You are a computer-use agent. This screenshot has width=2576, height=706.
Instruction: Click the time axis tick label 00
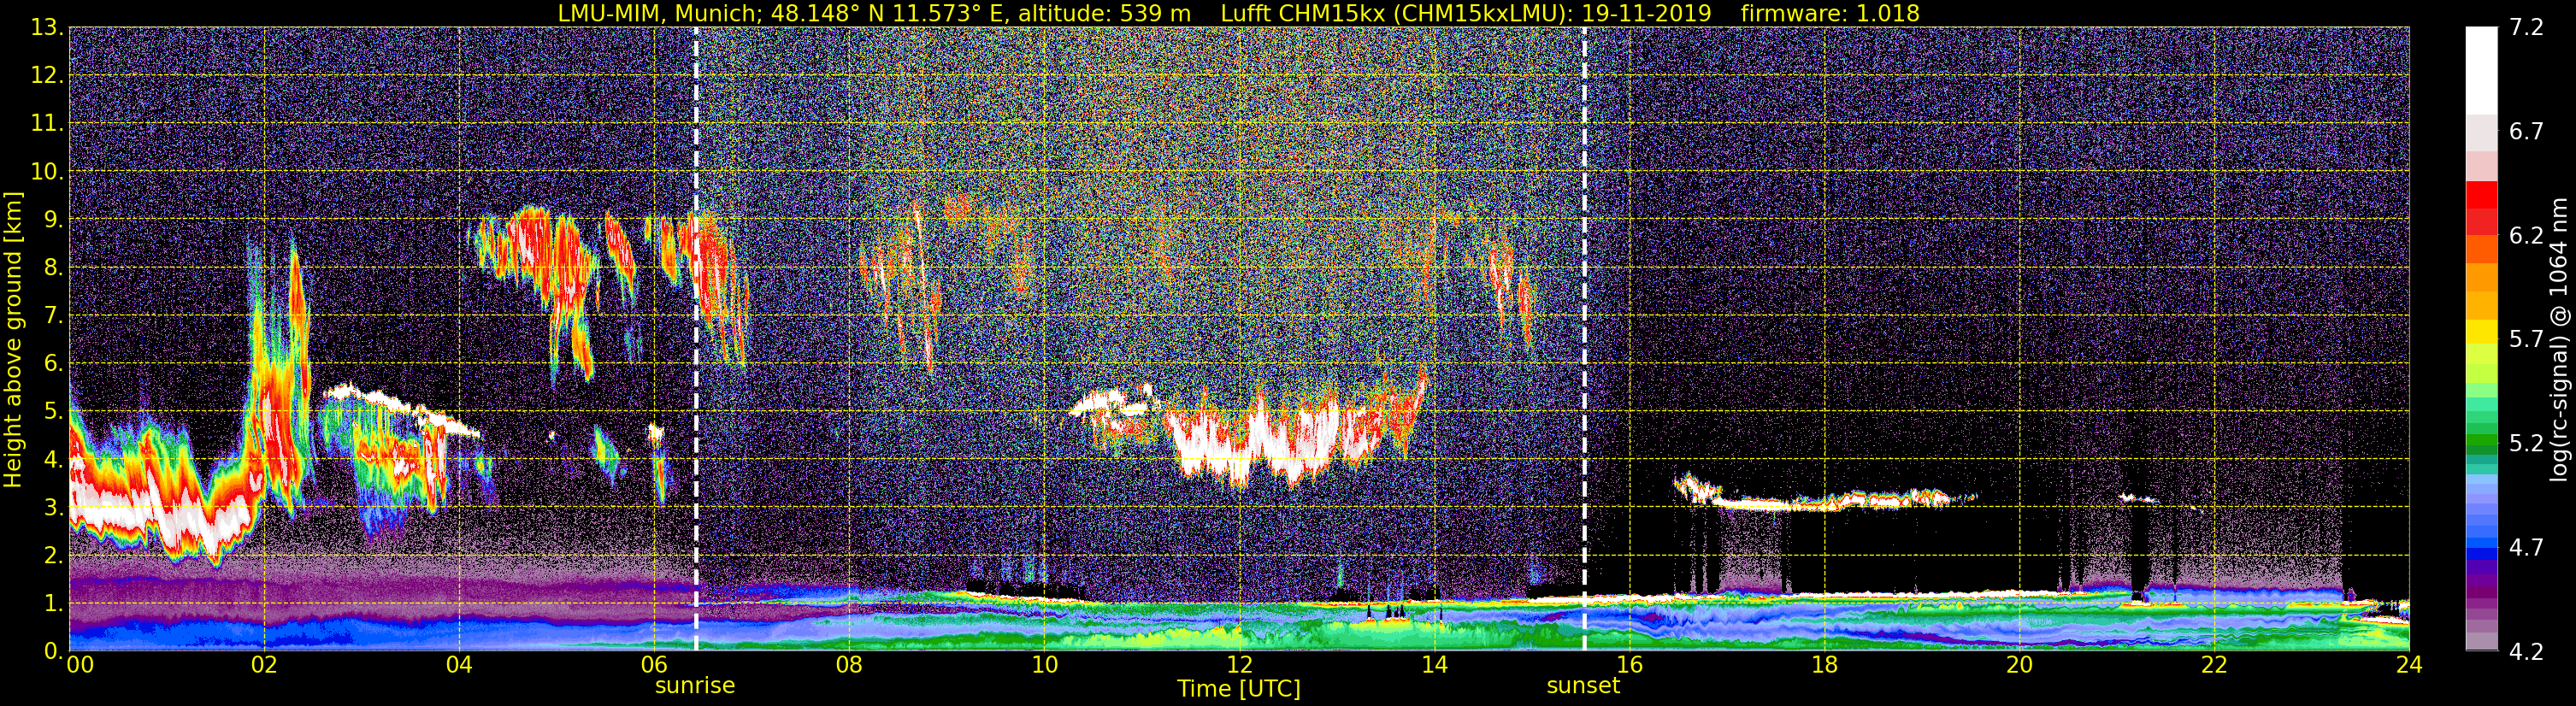pyautogui.click(x=80, y=665)
